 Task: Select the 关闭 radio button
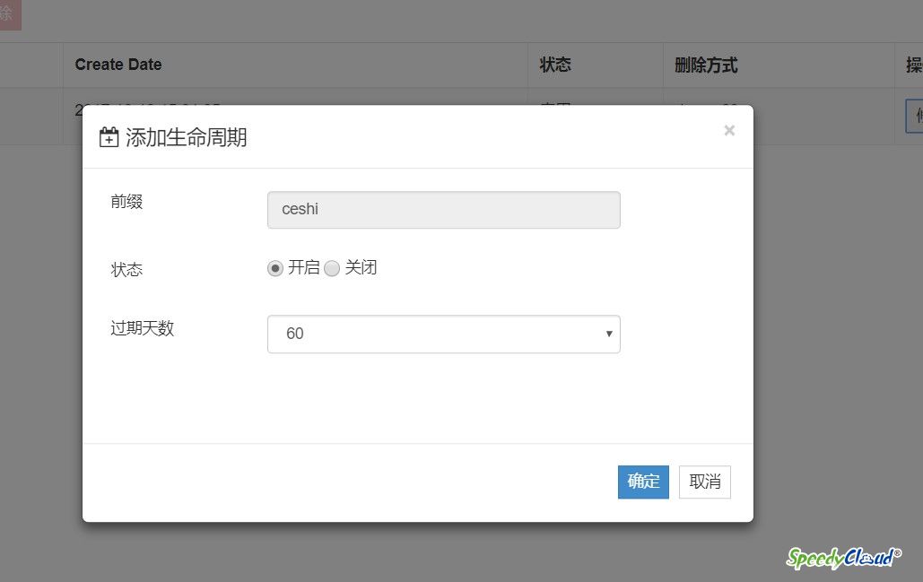(x=332, y=268)
